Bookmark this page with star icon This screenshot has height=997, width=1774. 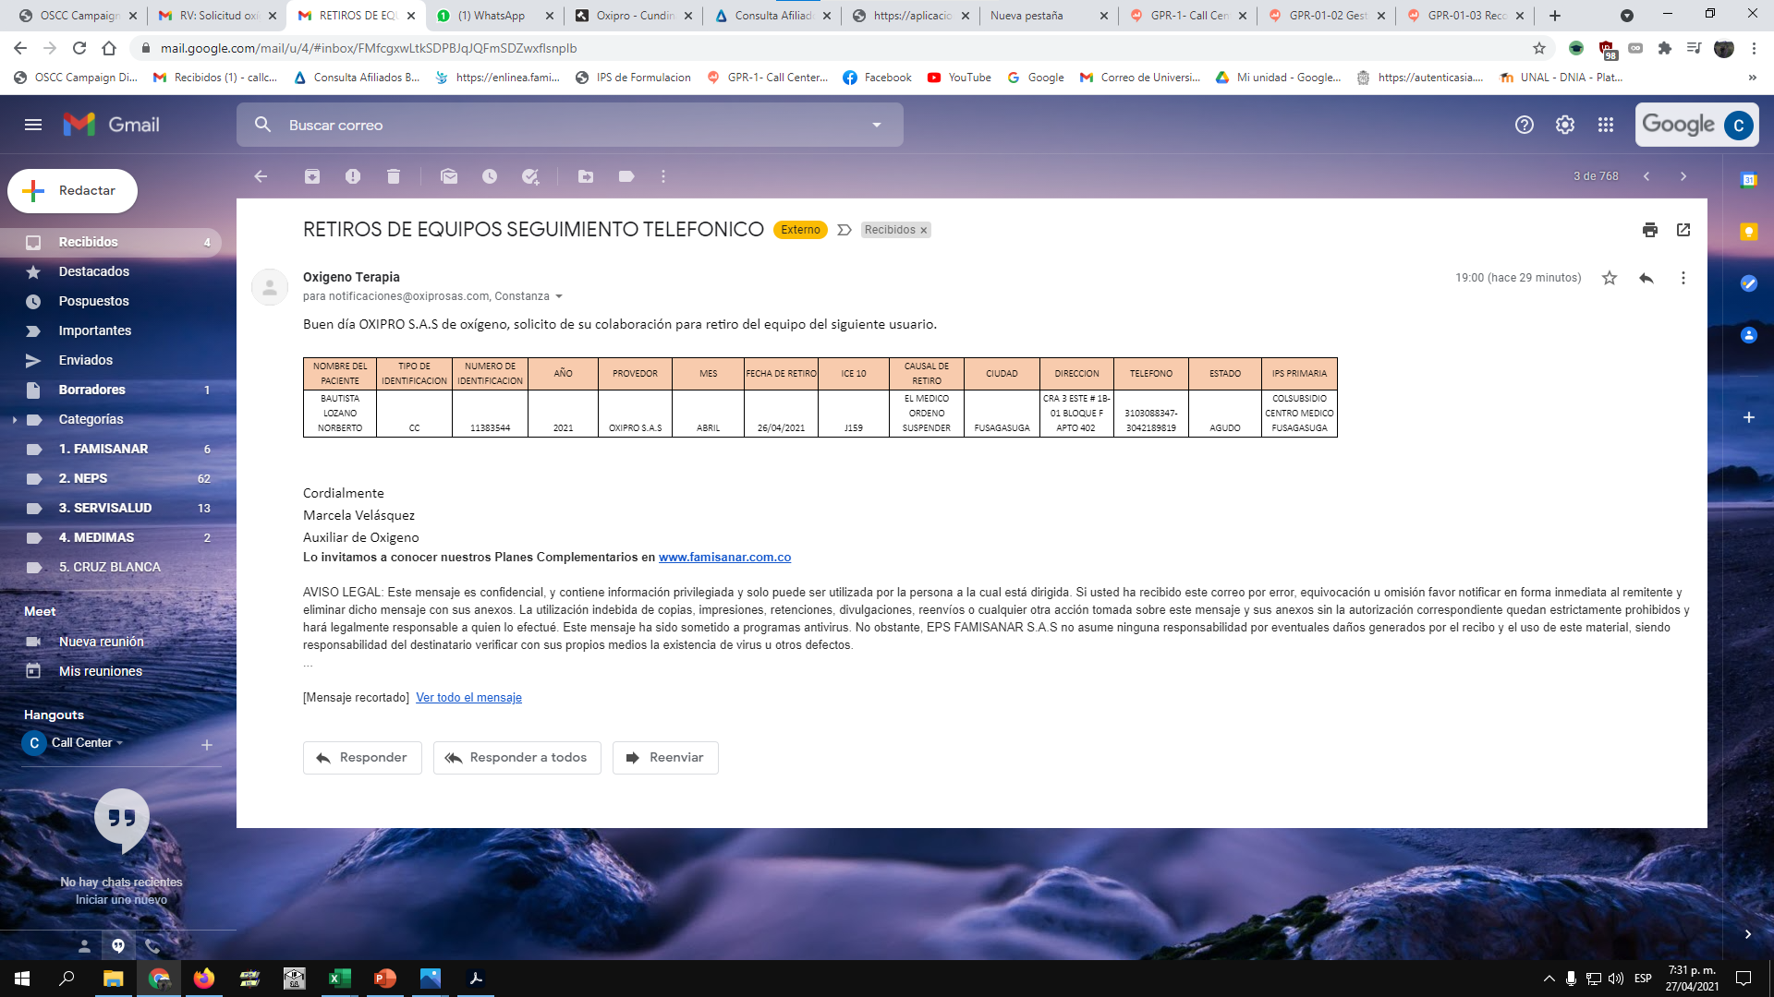[1539, 48]
